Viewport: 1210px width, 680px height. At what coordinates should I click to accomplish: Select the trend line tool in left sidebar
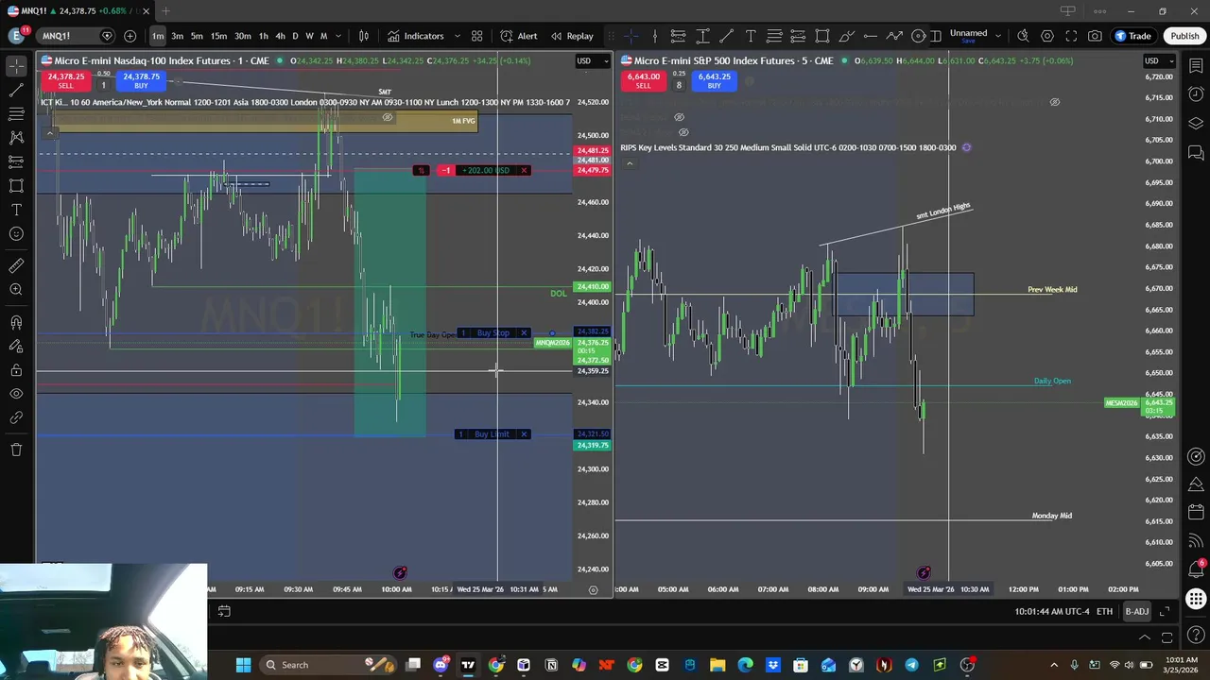point(16,91)
